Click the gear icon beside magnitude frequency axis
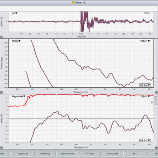 coord(156,147)
